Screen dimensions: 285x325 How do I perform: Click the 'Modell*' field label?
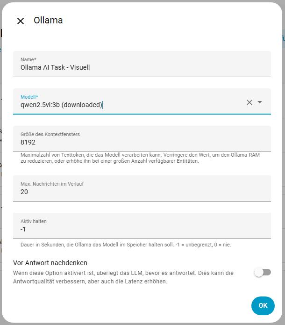click(29, 97)
